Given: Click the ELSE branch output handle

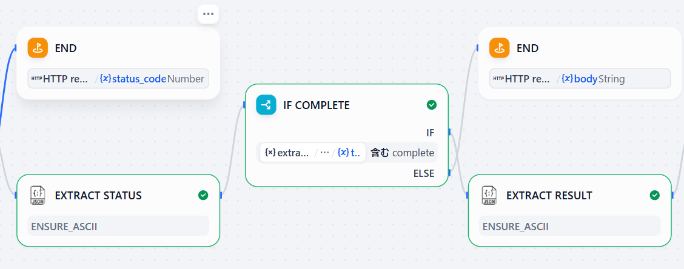Looking at the screenshot, I should 449,173.
